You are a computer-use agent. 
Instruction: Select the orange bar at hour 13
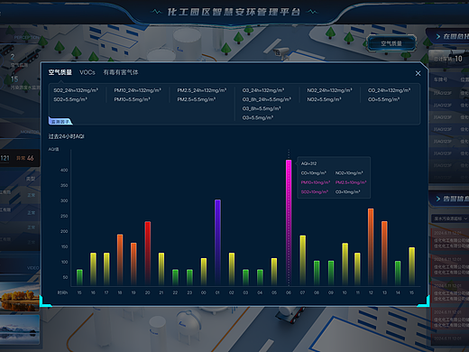(x=384, y=253)
